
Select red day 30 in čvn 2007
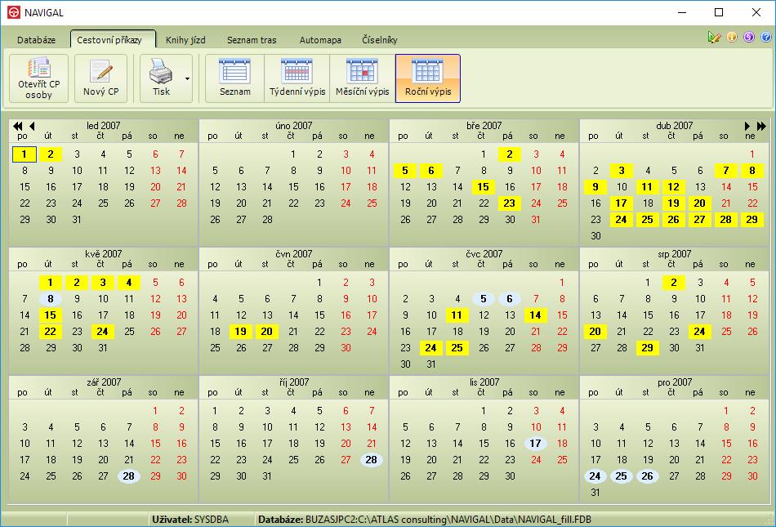click(346, 348)
